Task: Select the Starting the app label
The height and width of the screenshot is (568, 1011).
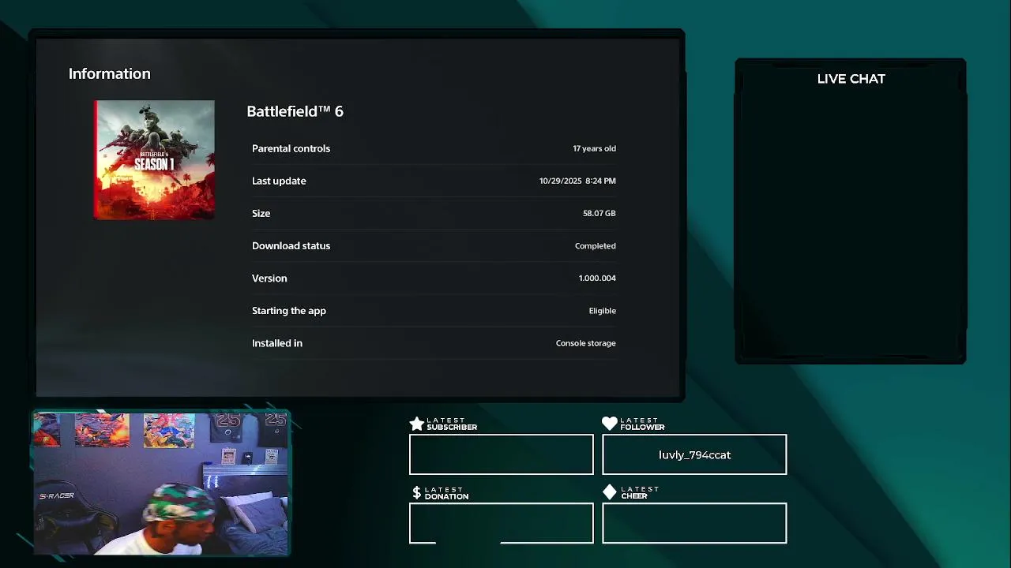Action: tap(289, 311)
